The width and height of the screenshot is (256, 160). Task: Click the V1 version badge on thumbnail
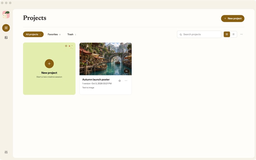pos(126,71)
